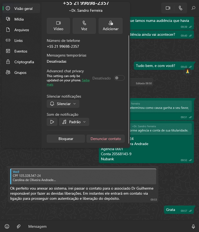Click the Vídeo call button in contact panel
The width and height of the screenshot is (199, 232).
pyautogui.click(x=58, y=26)
